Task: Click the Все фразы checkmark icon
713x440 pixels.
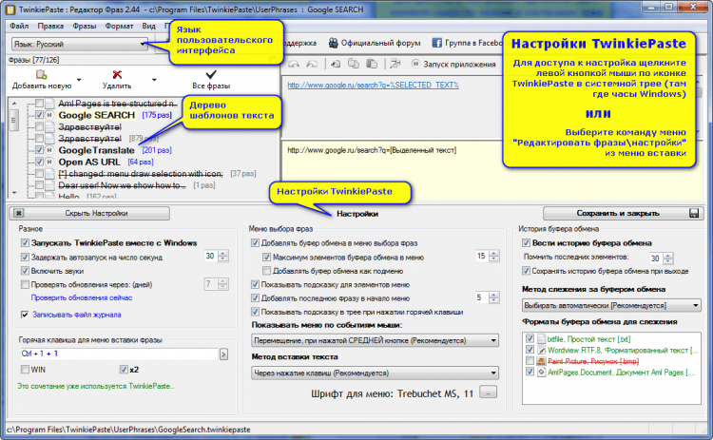Action: 211,74
